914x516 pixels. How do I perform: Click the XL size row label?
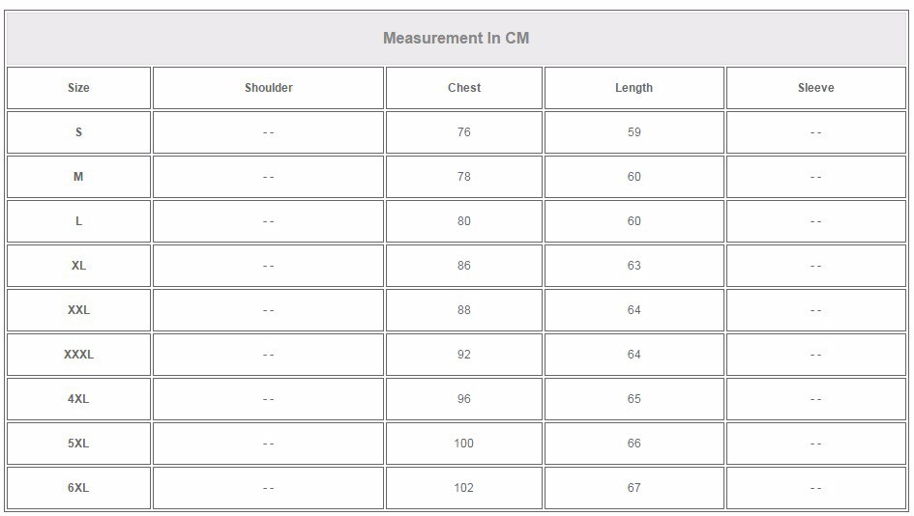78,266
